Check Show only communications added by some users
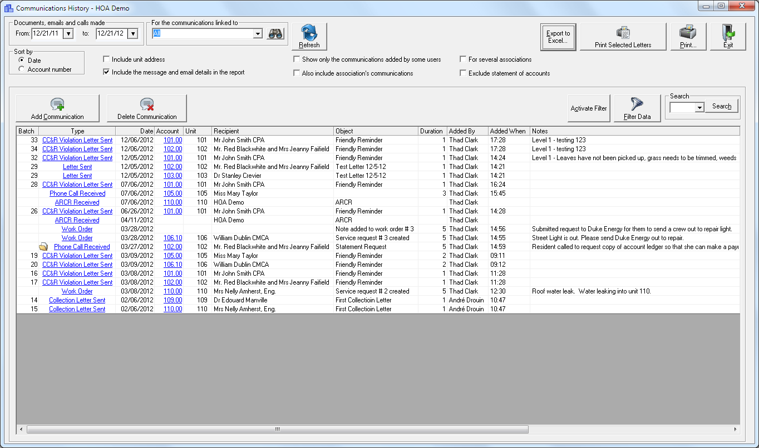Screen dimensions: 759x448 pyautogui.click(x=297, y=59)
